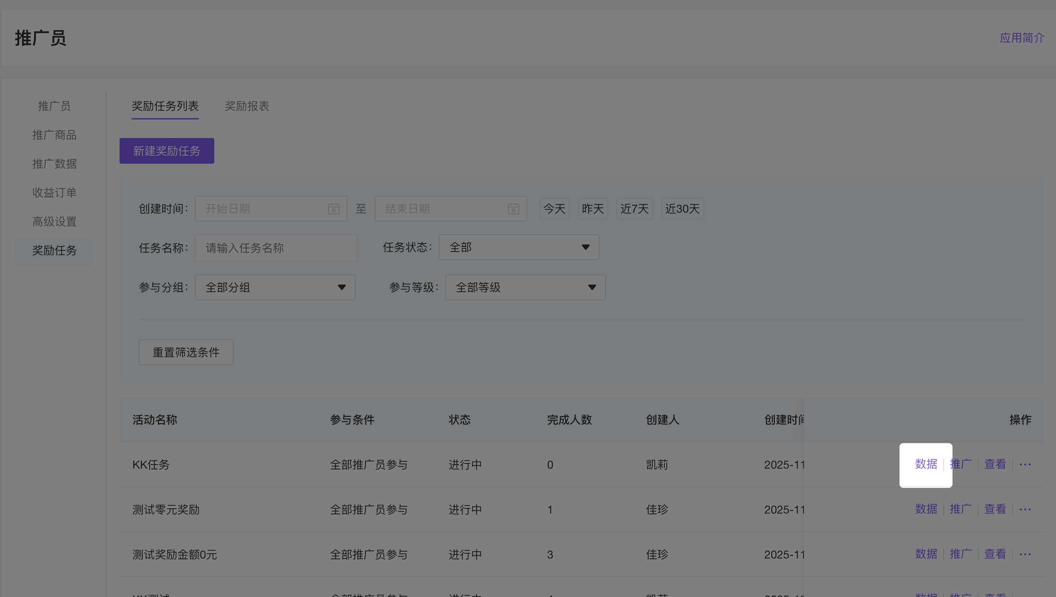Click 新建奖励任务 button
The height and width of the screenshot is (597, 1056).
167,151
